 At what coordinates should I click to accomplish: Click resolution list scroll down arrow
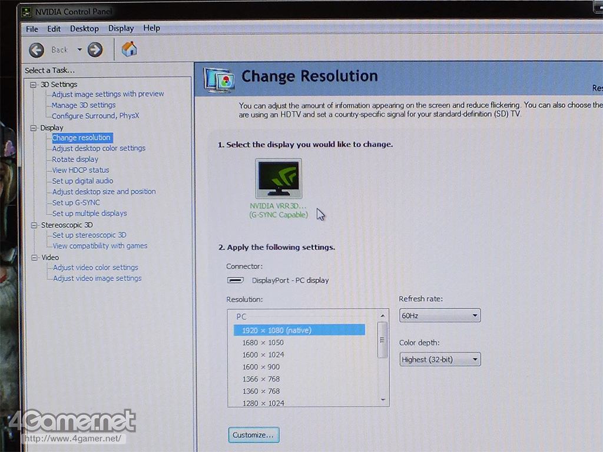[383, 400]
